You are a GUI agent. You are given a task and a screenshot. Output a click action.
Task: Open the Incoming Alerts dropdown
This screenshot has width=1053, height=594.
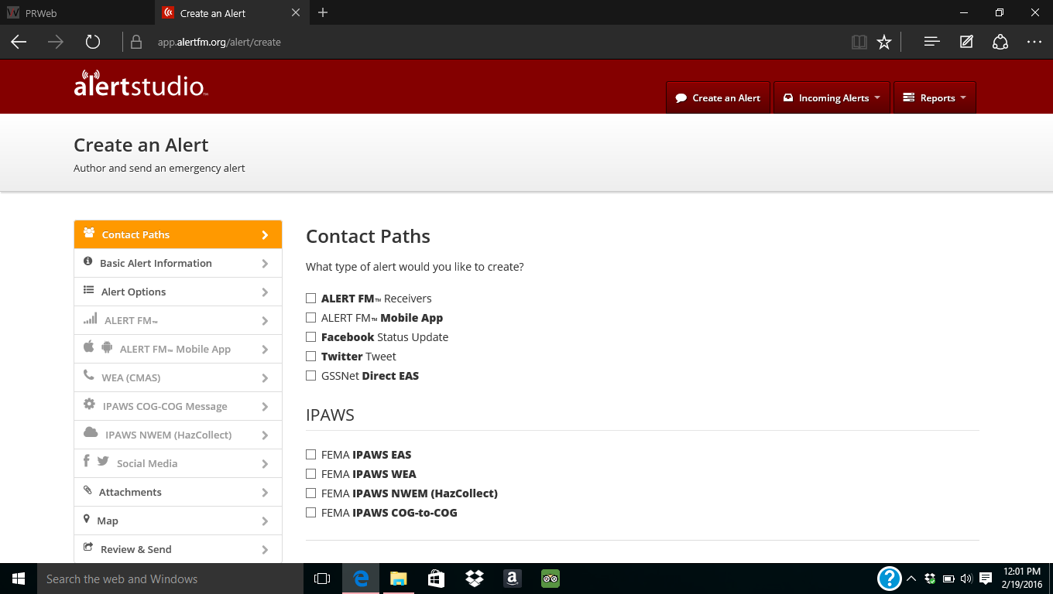(x=832, y=98)
